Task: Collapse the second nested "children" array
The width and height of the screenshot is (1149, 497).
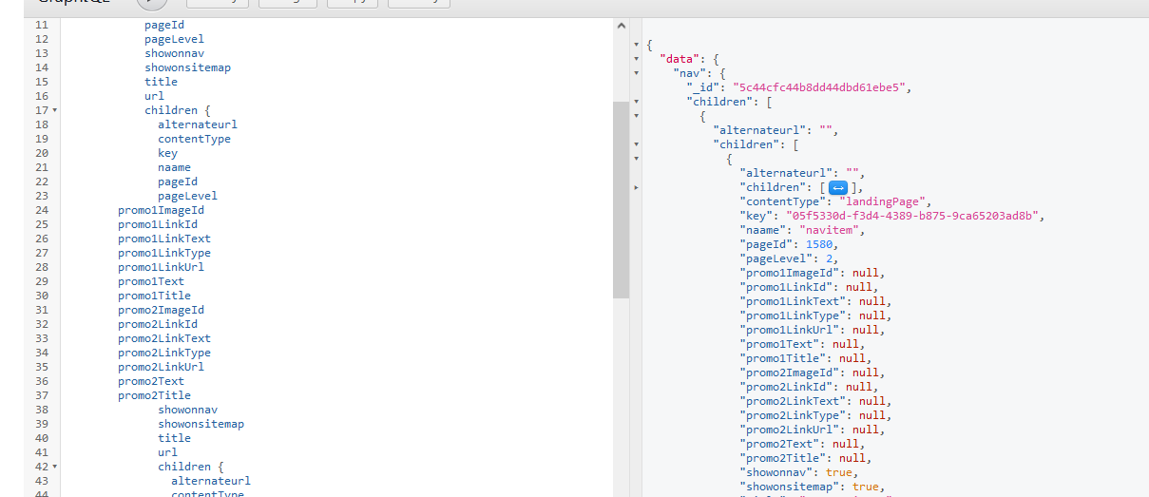Action: coord(636,144)
